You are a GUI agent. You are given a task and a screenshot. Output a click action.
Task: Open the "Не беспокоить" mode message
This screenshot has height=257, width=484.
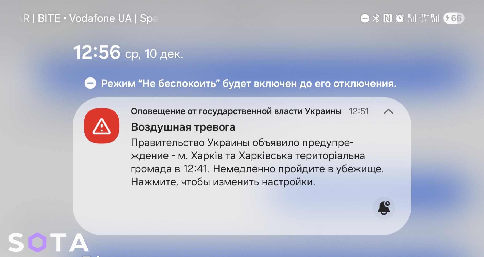click(248, 84)
